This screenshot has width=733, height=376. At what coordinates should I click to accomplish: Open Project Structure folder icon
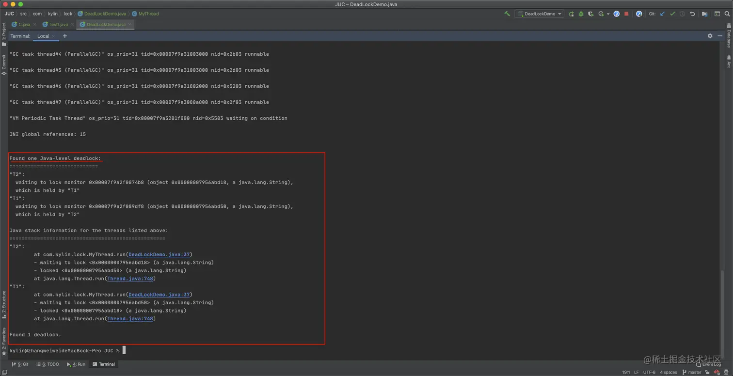[x=705, y=14]
